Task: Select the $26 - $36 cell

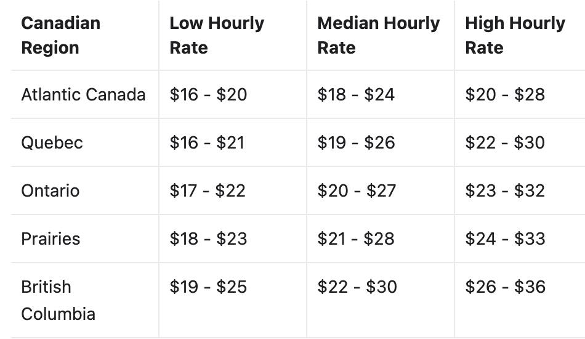Action: tap(505, 287)
